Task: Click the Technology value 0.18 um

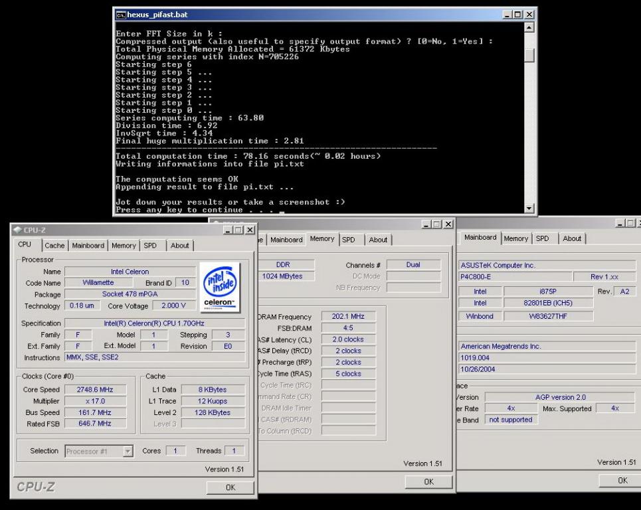Action: click(82, 305)
